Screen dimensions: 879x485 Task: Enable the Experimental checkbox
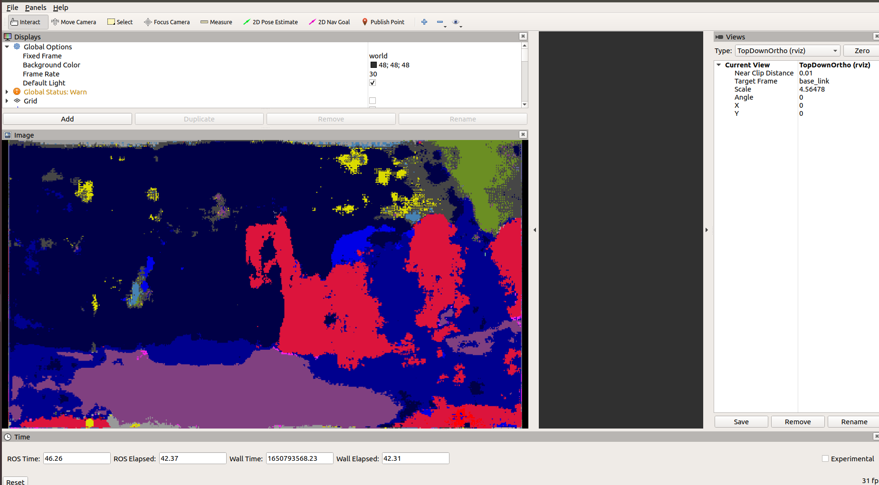click(825, 458)
